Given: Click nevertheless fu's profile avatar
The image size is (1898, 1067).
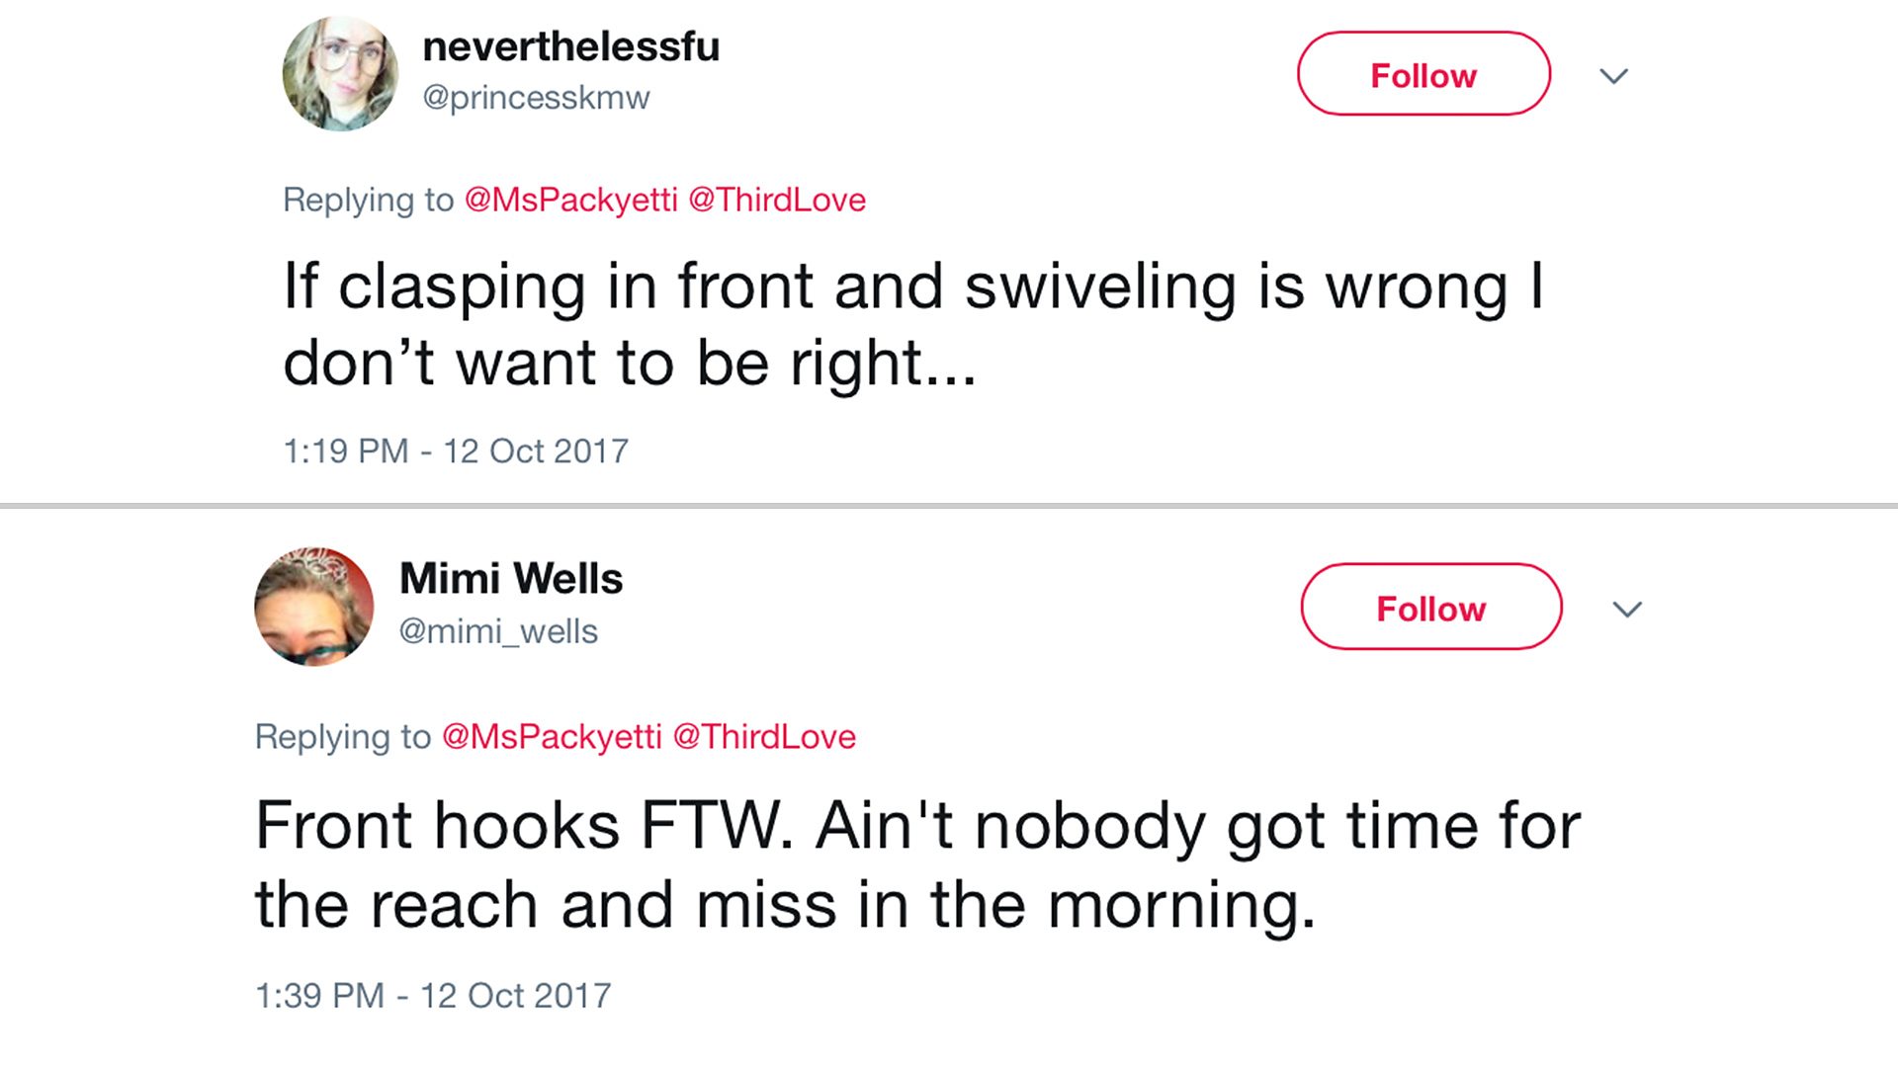Looking at the screenshot, I should (x=340, y=74).
